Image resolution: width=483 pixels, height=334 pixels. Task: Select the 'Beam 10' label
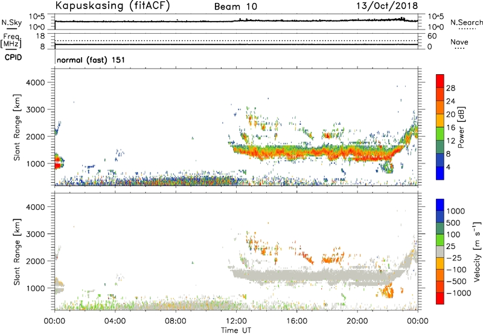tap(235, 7)
